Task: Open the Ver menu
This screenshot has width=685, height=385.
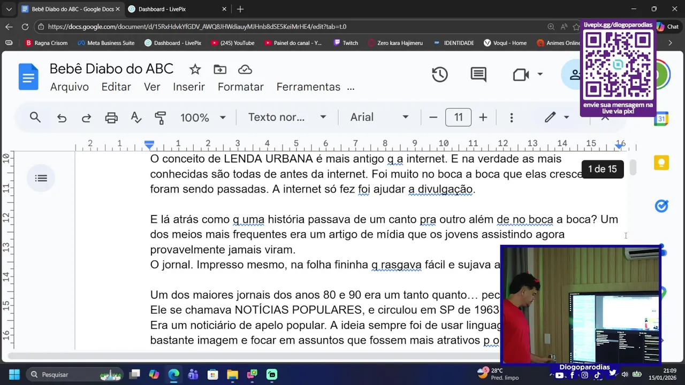Action: pos(152,87)
